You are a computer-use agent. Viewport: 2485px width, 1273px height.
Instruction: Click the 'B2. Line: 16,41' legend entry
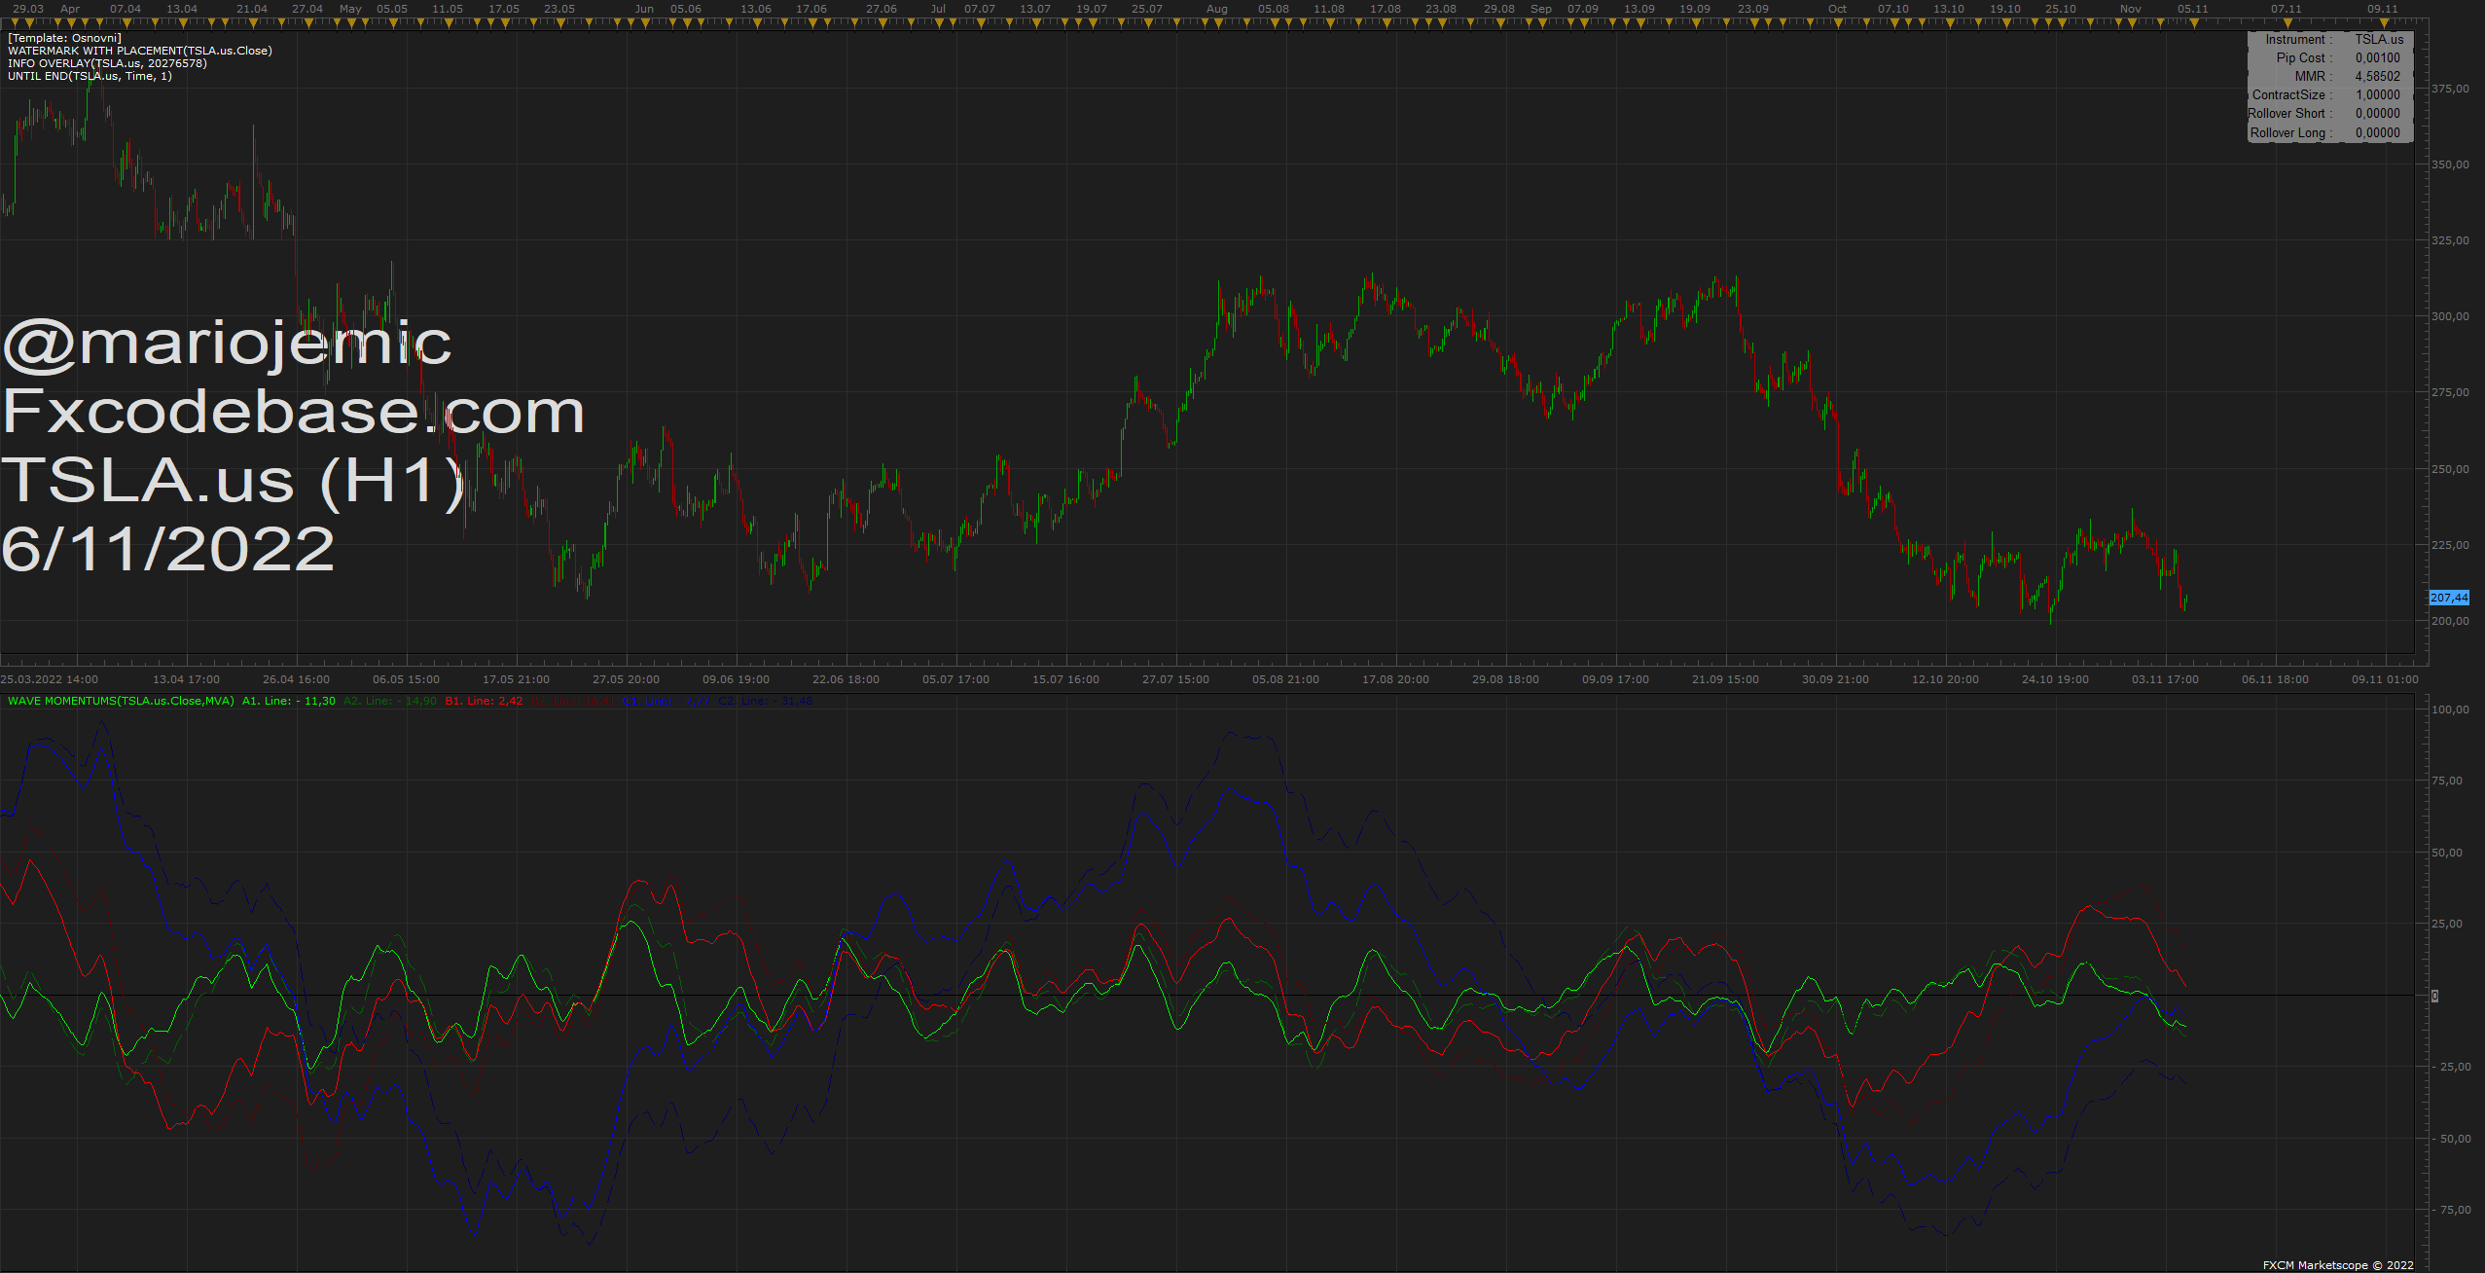(572, 701)
